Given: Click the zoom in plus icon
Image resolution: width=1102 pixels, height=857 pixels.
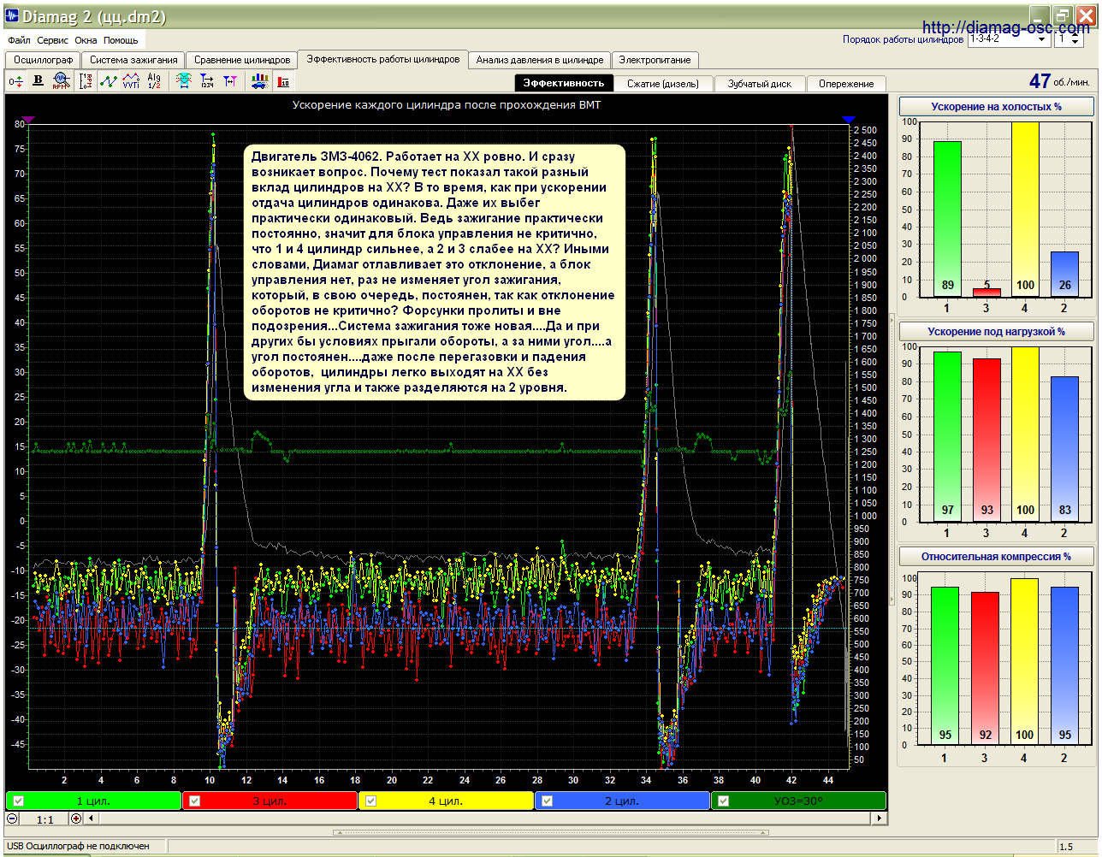Looking at the screenshot, I should 76,819.
